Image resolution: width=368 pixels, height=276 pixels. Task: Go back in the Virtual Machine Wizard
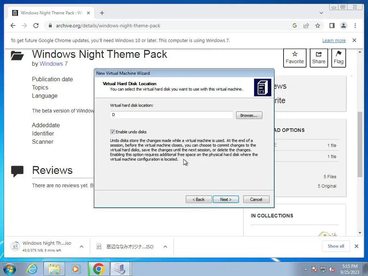(x=199, y=199)
